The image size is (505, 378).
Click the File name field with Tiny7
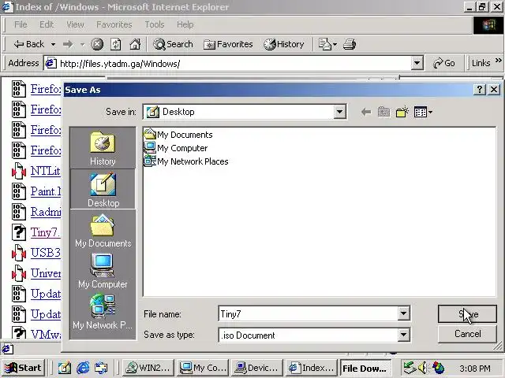click(309, 313)
